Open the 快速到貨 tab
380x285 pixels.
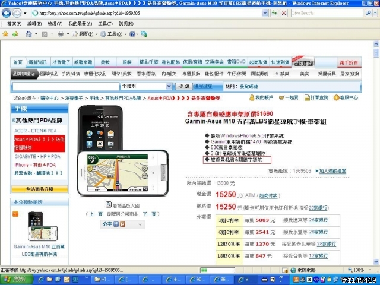280,62
